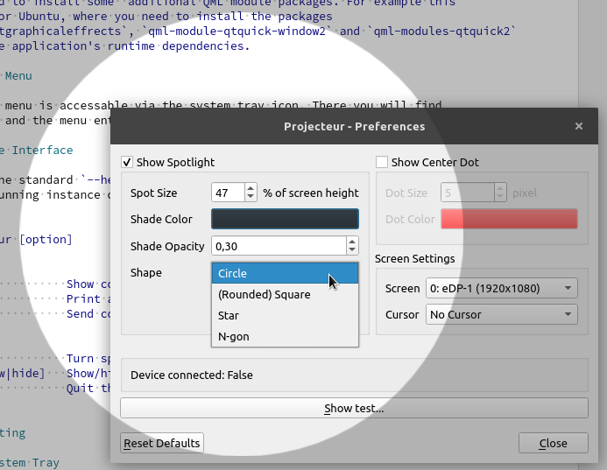Click the Close button

[554, 443]
